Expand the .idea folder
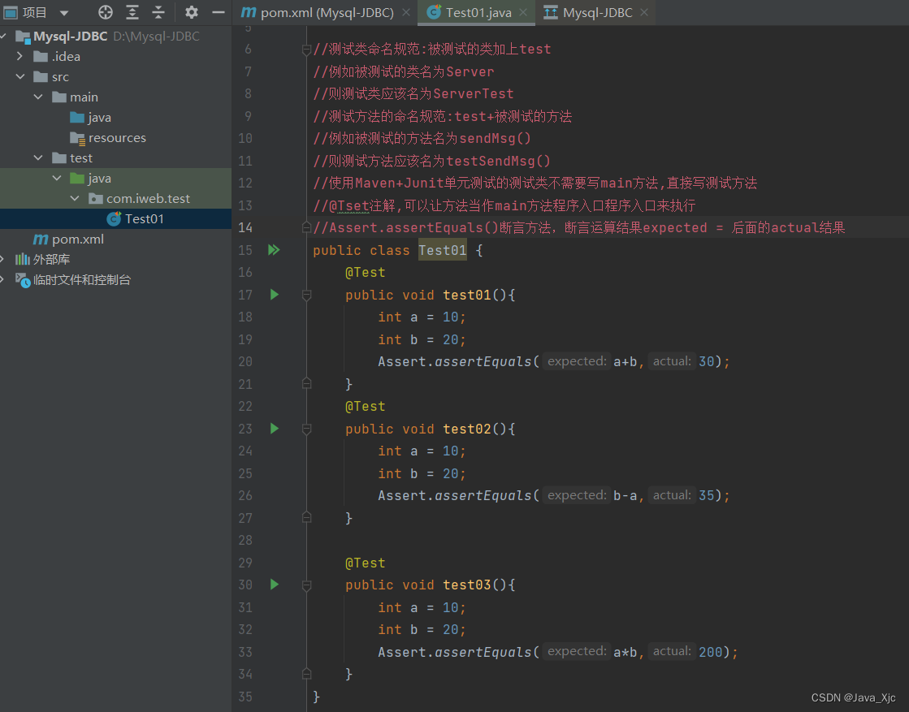The height and width of the screenshot is (712, 909). pyautogui.click(x=19, y=56)
